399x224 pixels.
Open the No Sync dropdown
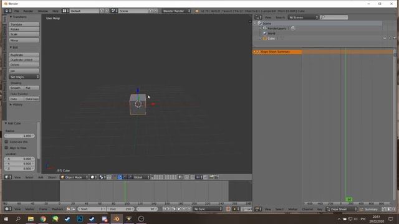tap(208, 209)
